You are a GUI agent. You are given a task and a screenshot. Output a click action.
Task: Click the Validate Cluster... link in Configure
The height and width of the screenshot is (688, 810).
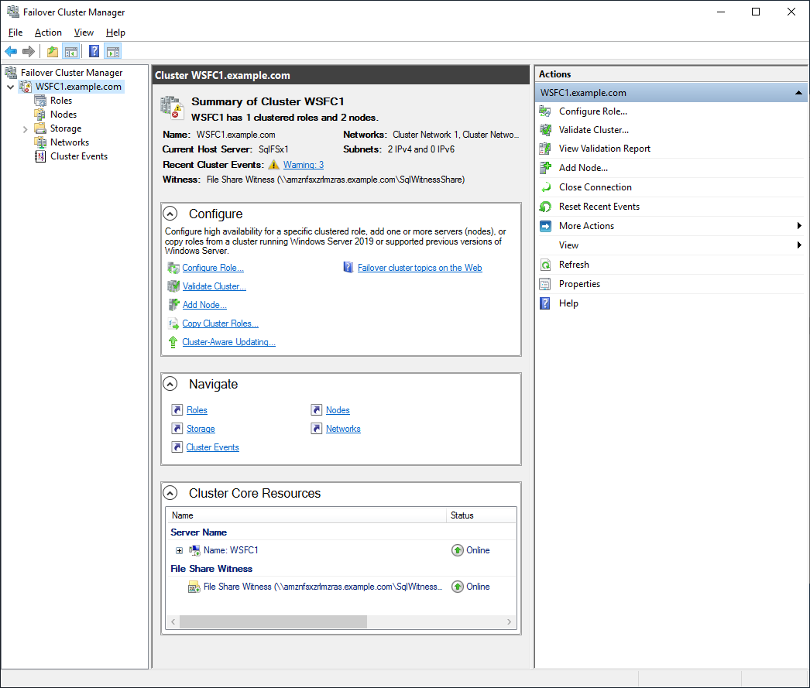coord(215,286)
